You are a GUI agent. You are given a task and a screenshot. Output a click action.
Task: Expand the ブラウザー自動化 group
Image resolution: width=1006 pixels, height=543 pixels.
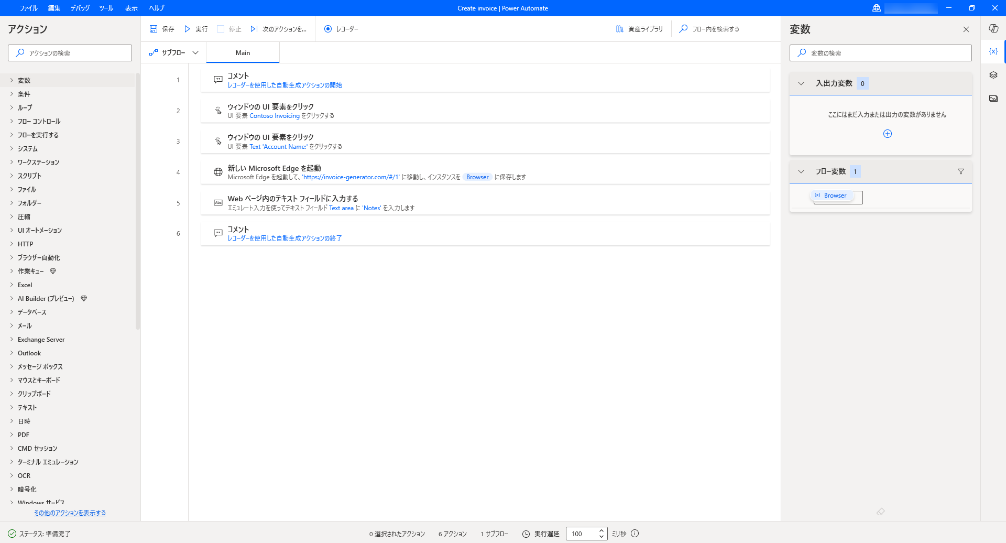pos(12,257)
